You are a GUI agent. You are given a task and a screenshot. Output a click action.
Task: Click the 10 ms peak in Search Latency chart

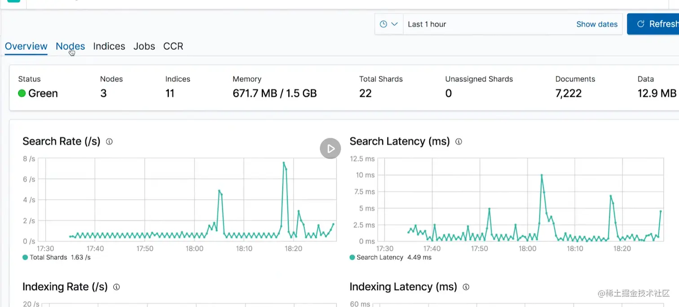pos(542,175)
